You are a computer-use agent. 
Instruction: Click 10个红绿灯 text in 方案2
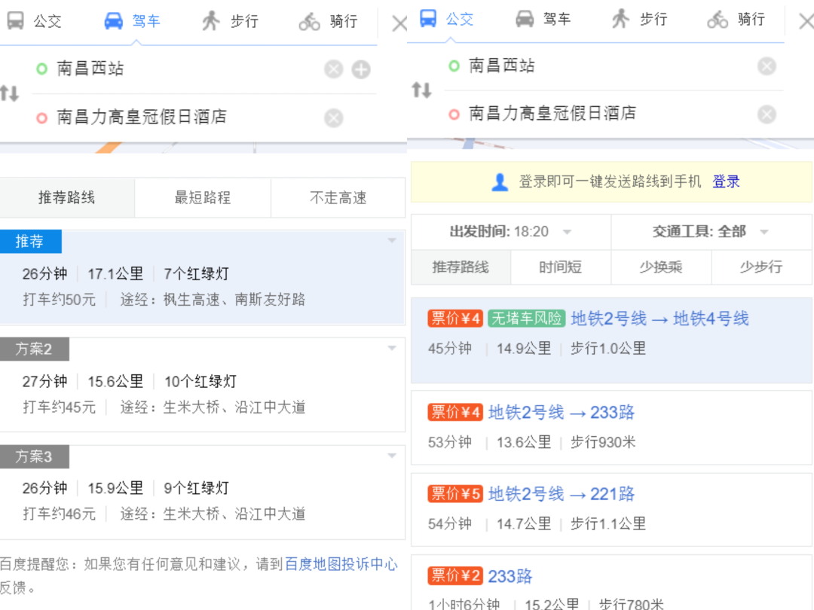[x=200, y=382]
